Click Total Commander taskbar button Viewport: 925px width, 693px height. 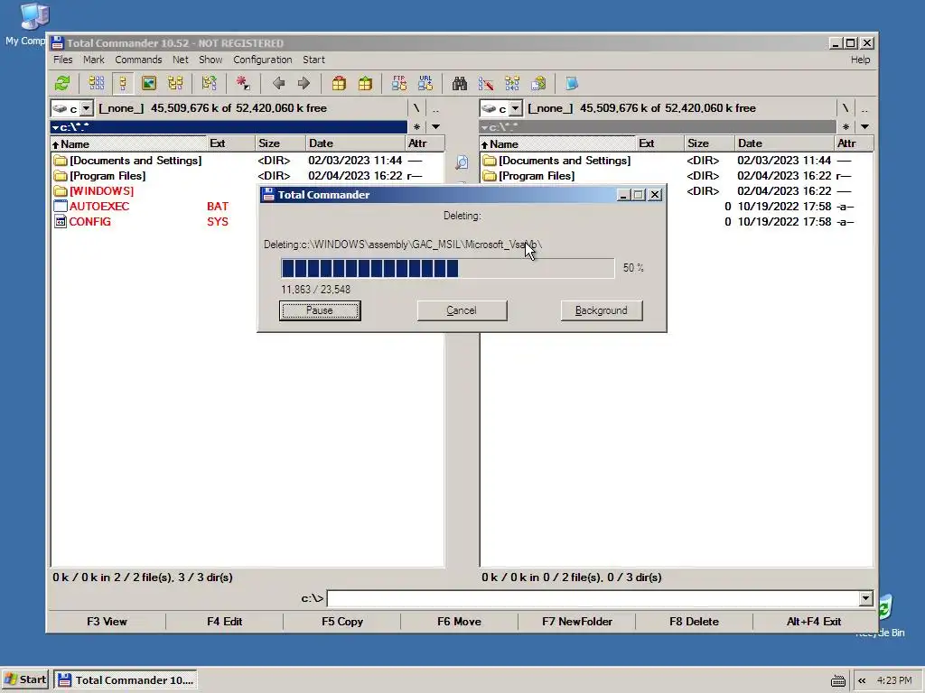tap(126, 680)
